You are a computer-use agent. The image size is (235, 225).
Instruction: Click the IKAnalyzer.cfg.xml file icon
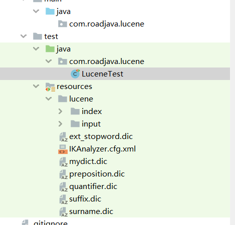pyautogui.click(x=63, y=149)
